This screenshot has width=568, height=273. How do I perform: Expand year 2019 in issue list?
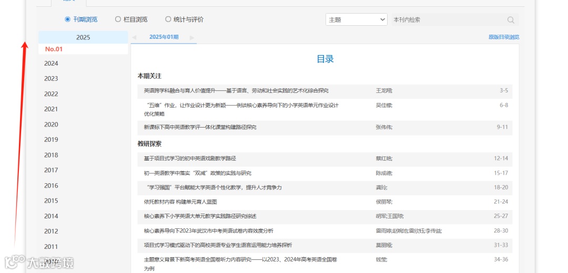[x=51, y=140]
